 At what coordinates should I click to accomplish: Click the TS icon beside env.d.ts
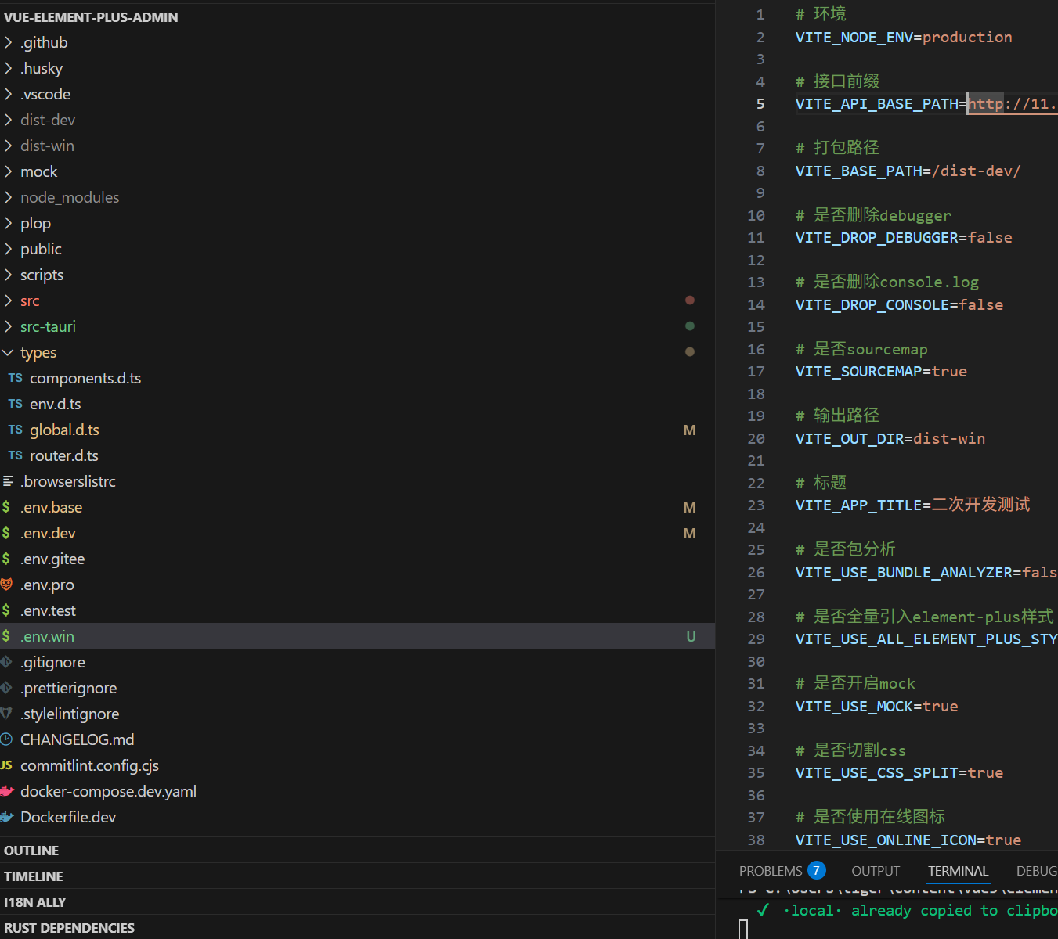(16, 404)
